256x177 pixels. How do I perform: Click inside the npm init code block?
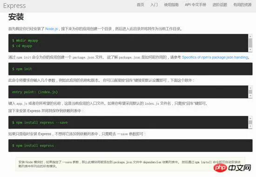click(130, 69)
